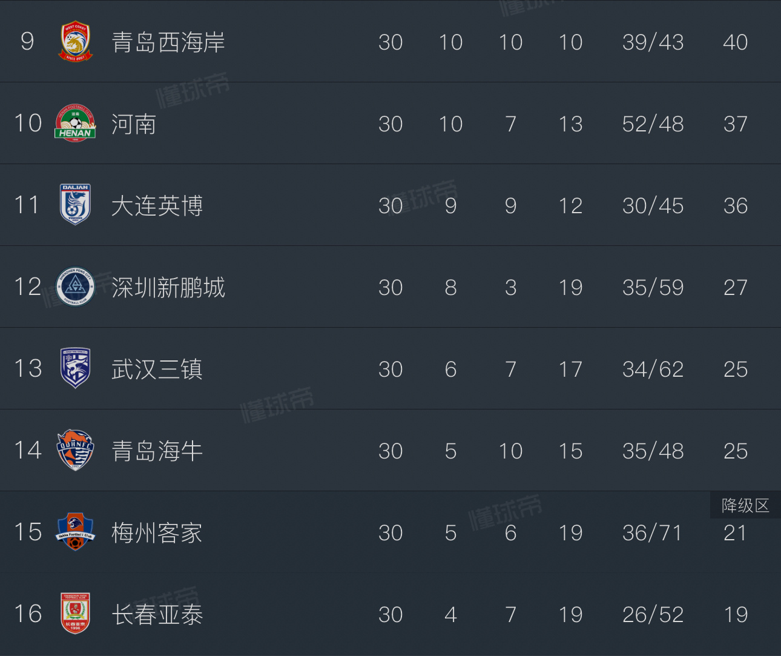Click the Changchun Yatai red crest
This screenshot has width=781, height=656.
(76, 614)
